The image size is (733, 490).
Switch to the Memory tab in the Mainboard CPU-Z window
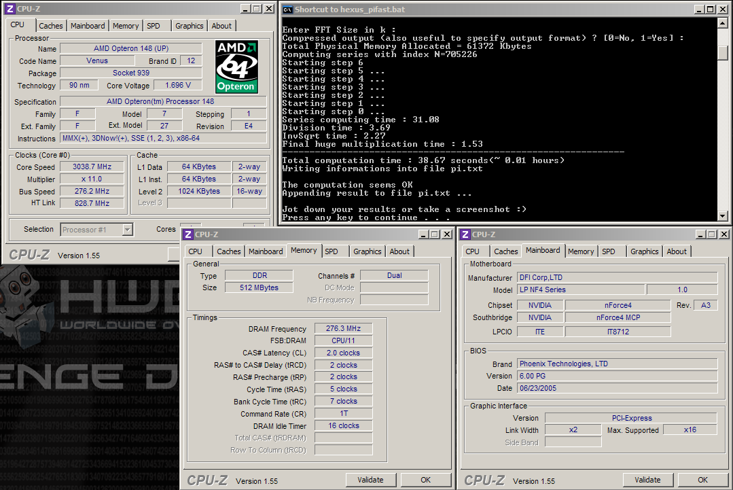tap(581, 251)
